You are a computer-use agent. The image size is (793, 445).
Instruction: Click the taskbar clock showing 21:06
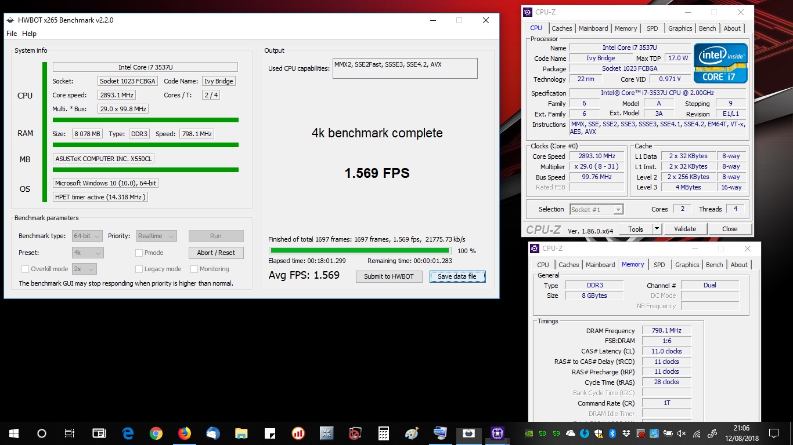tap(741, 433)
